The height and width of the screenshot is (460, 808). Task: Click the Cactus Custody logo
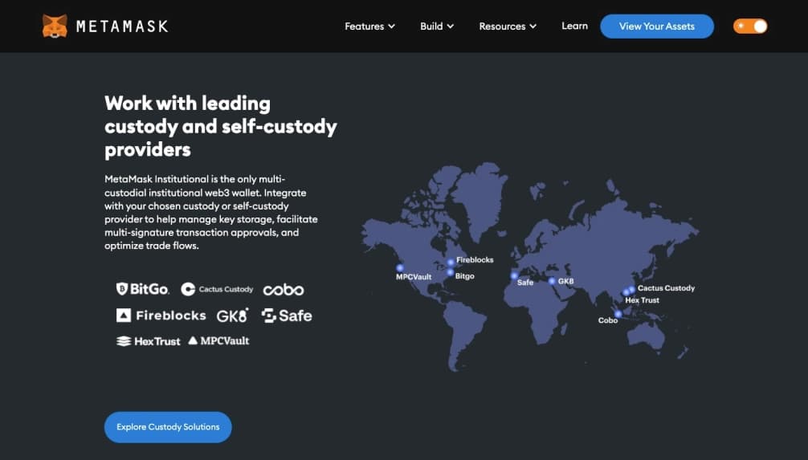pos(217,289)
